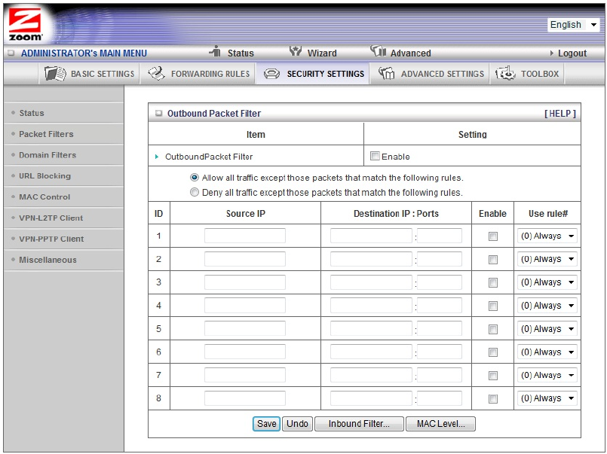Open the HELP link
Image resolution: width=607 pixels, height=454 pixels.
[560, 113]
